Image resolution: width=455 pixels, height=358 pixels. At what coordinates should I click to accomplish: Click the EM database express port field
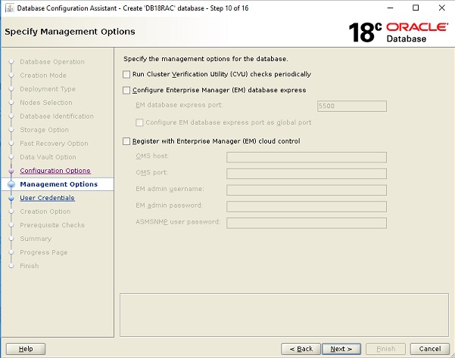pyautogui.click(x=352, y=106)
